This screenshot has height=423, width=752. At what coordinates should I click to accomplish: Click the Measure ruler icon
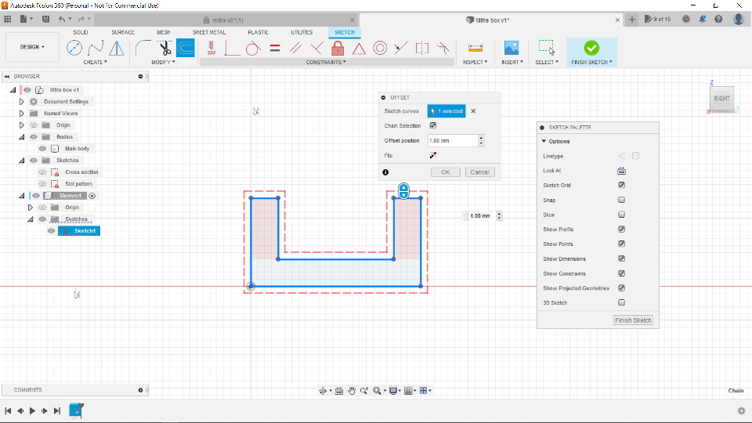coord(474,49)
